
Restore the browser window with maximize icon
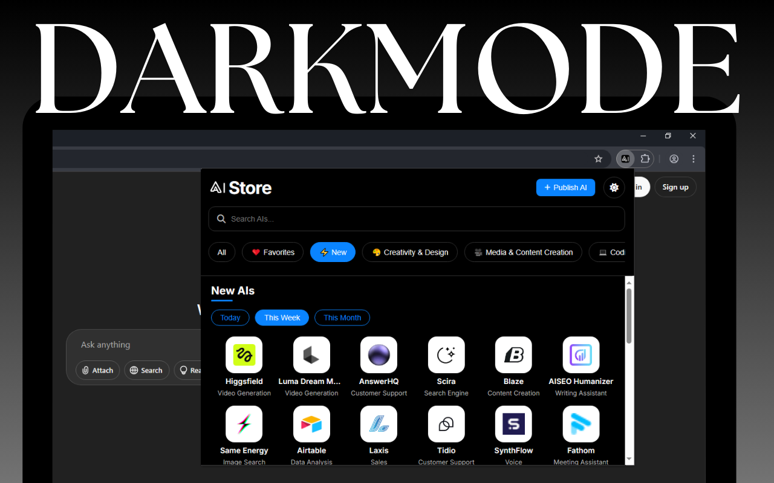point(668,136)
